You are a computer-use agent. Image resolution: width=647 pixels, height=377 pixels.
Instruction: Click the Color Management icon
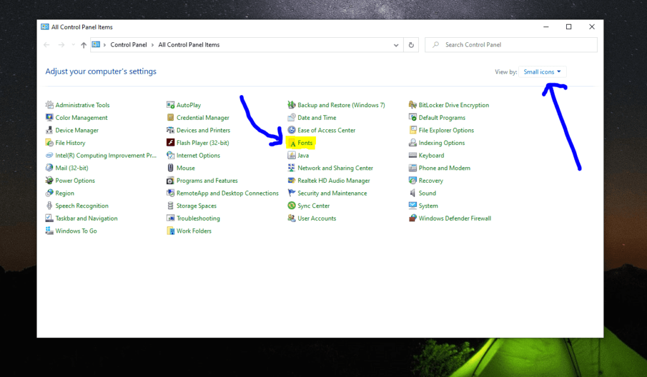pyautogui.click(x=49, y=117)
